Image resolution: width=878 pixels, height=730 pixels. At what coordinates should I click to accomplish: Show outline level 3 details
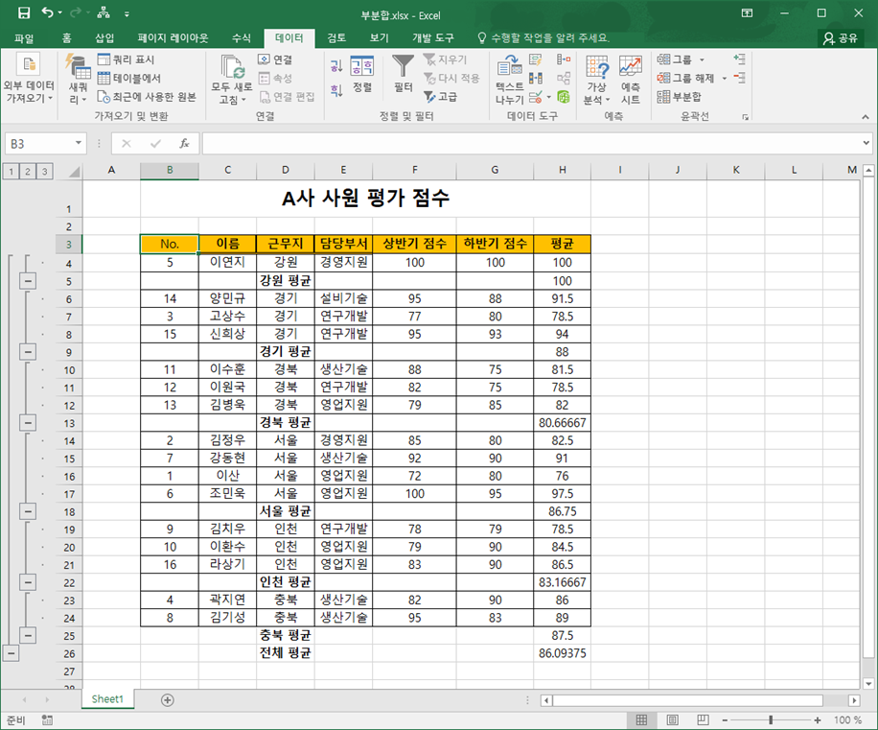(x=44, y=171)
